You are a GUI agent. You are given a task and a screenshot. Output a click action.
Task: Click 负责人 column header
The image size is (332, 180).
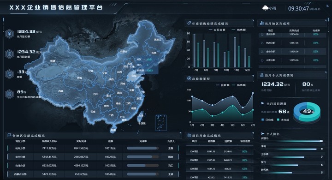(x=171, y=141)
